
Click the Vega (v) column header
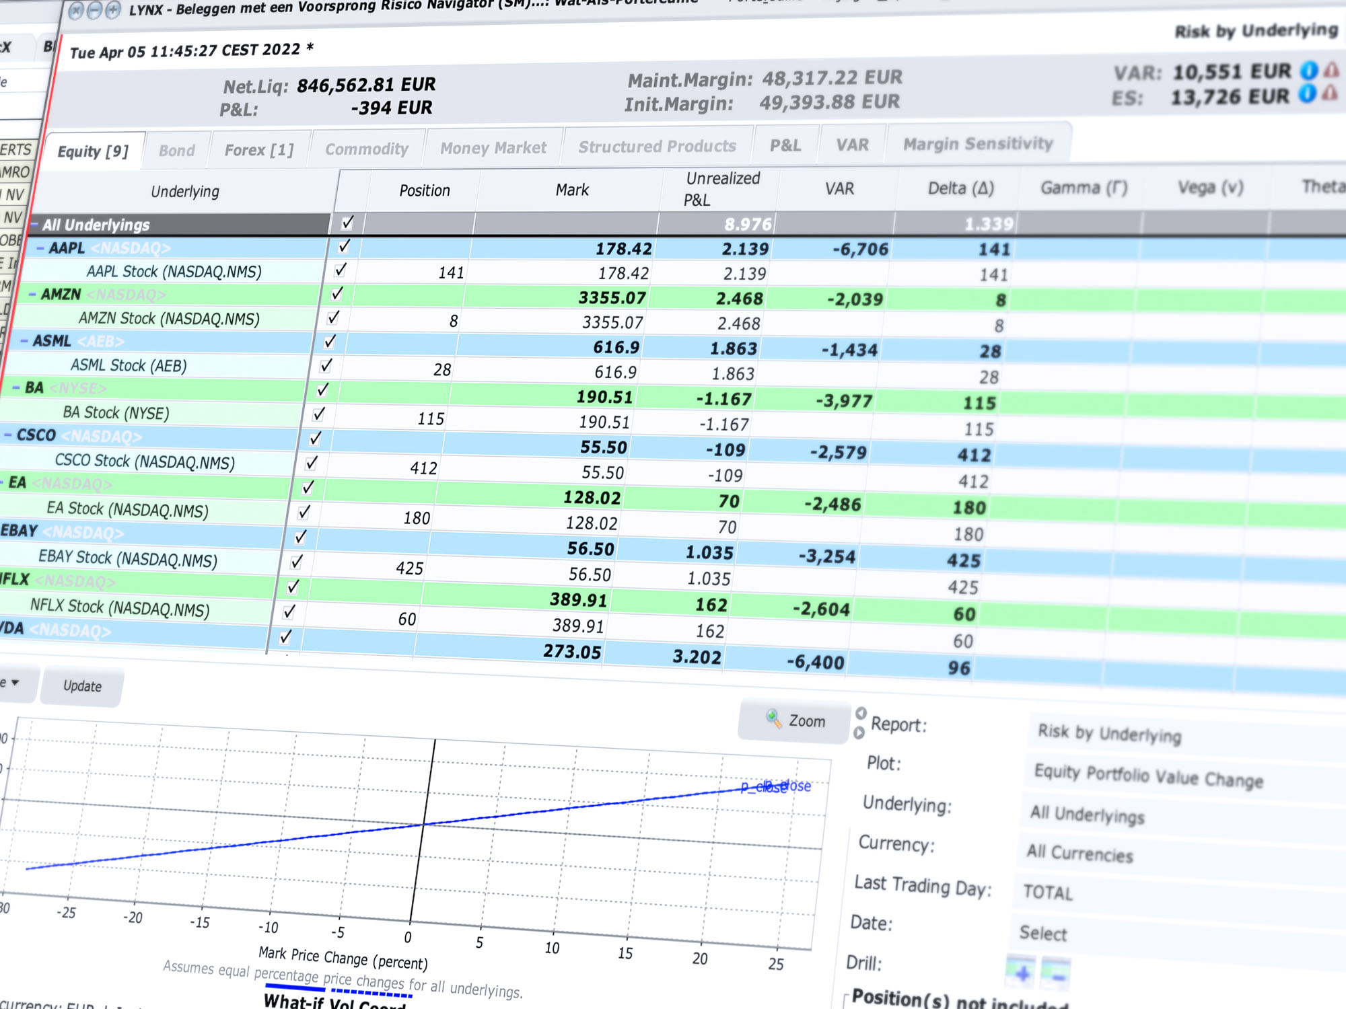pyautogui.click(x=1210, y=187)
